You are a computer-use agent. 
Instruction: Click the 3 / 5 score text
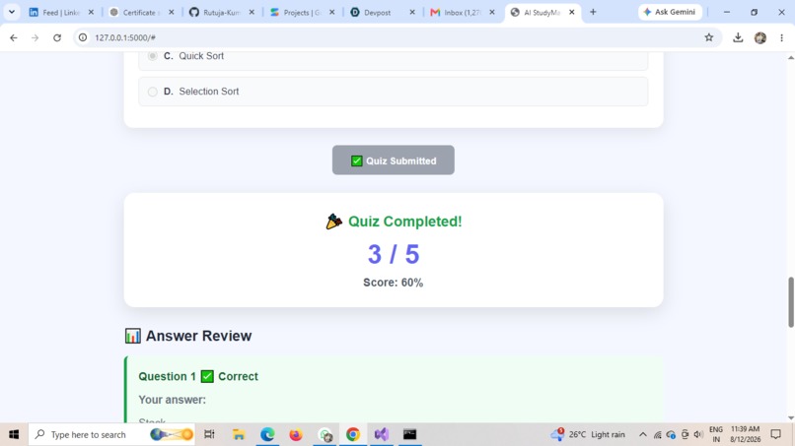click(x=394, y=254)
